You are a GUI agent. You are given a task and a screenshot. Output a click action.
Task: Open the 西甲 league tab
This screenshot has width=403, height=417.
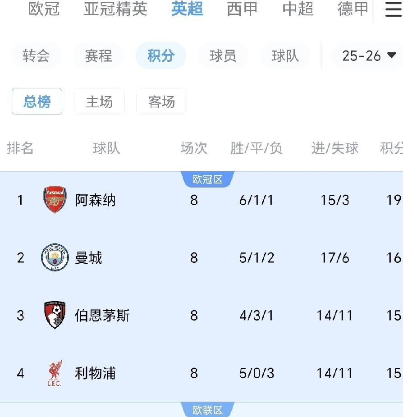tap(242, 9)
